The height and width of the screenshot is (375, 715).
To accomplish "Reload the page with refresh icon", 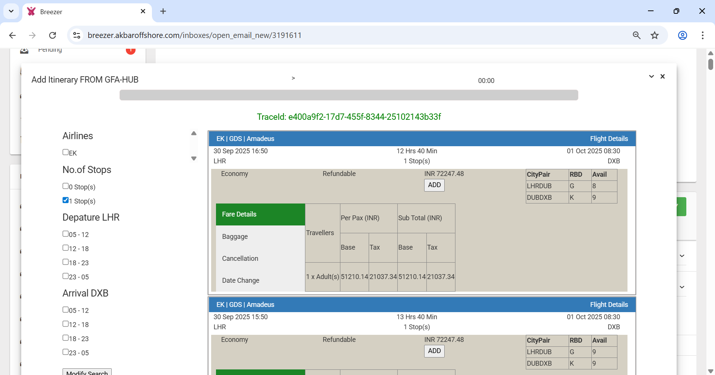I will pyautogui.click(x=53, y=35).
